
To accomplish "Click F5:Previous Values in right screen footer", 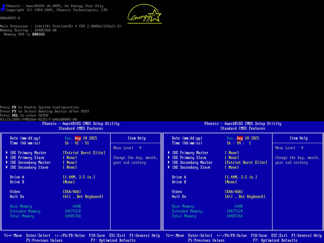I will click(x=206, y=240).
